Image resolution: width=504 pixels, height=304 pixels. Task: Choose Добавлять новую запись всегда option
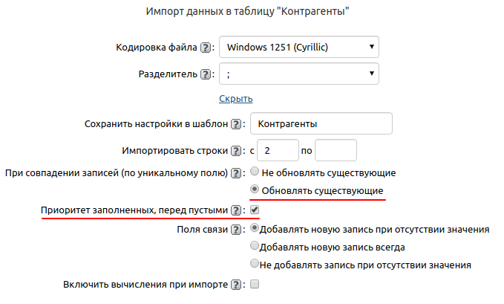click(255, 246)
